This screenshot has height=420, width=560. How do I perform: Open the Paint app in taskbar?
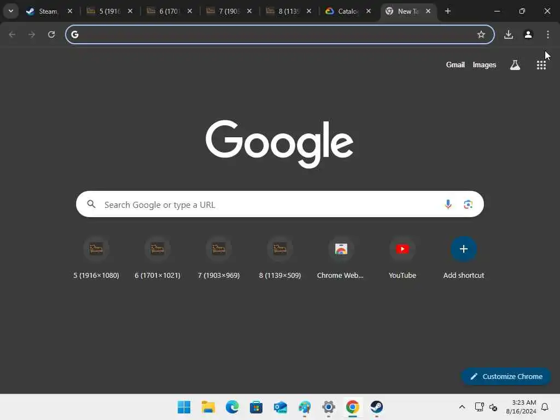[304, 407]
